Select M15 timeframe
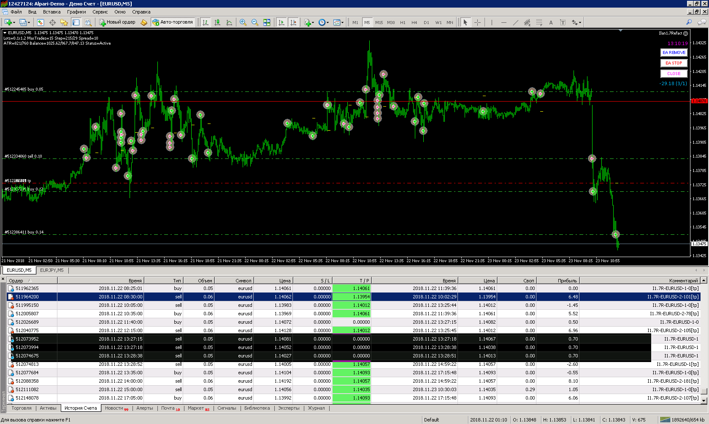The image size is (709, 424). pyautogui.click(x=379, y=22)
